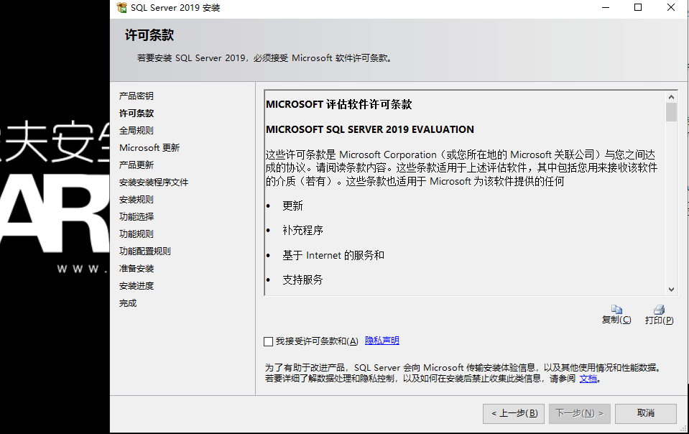The height and width of the screenshot is (434, 689).
Task: Click the 上一步 button
Action: 513,414
